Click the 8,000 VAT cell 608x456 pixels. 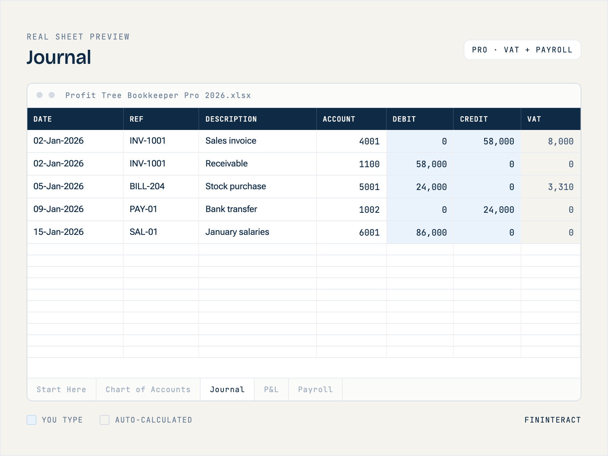pyautogui.click(x=551, y=141)
